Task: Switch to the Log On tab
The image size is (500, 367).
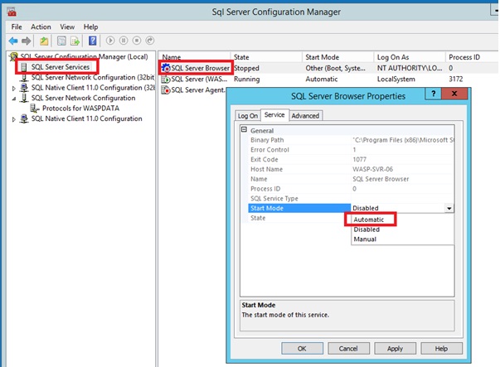Action: [x=247, y=116]
